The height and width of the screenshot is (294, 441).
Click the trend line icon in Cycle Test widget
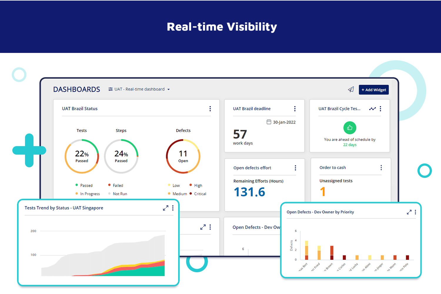point(372,109)
